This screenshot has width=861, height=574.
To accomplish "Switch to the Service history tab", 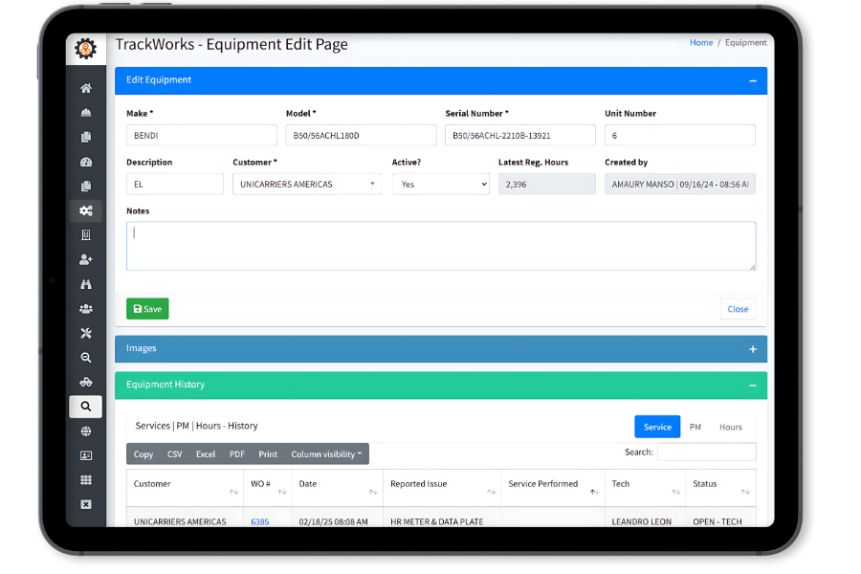I will click(657, 427).
